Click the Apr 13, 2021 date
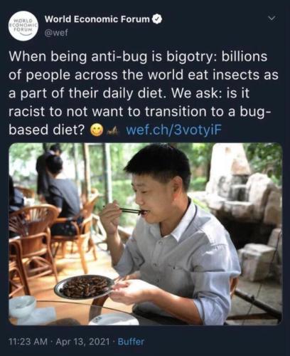290x356 pixels. pyautogui.click(x=83, y=342)
